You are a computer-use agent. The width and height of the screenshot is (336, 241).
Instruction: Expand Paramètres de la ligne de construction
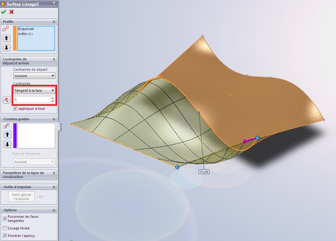coord(54,173)
